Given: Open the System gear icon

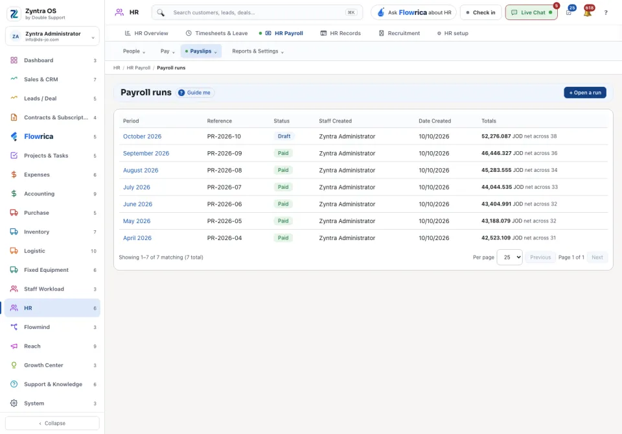Looking at the screenshot, I should coord(14,403).
